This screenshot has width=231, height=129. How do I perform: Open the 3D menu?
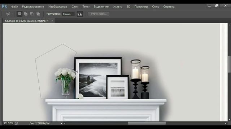click(128, 6)
